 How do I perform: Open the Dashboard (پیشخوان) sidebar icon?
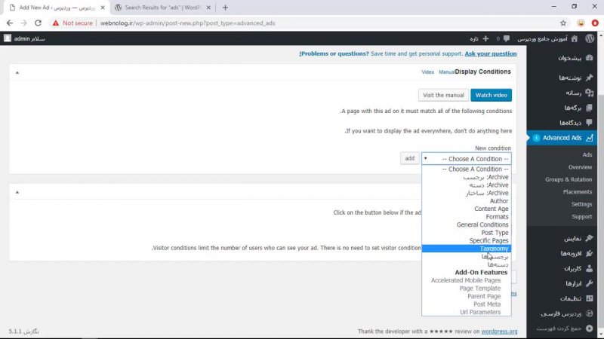coord(589,58)
